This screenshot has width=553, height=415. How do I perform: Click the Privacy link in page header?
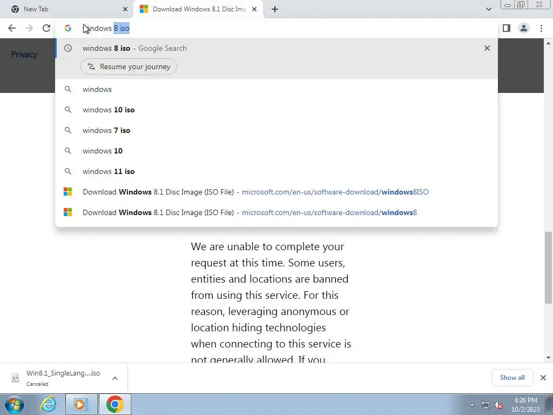tap(24, 55)
